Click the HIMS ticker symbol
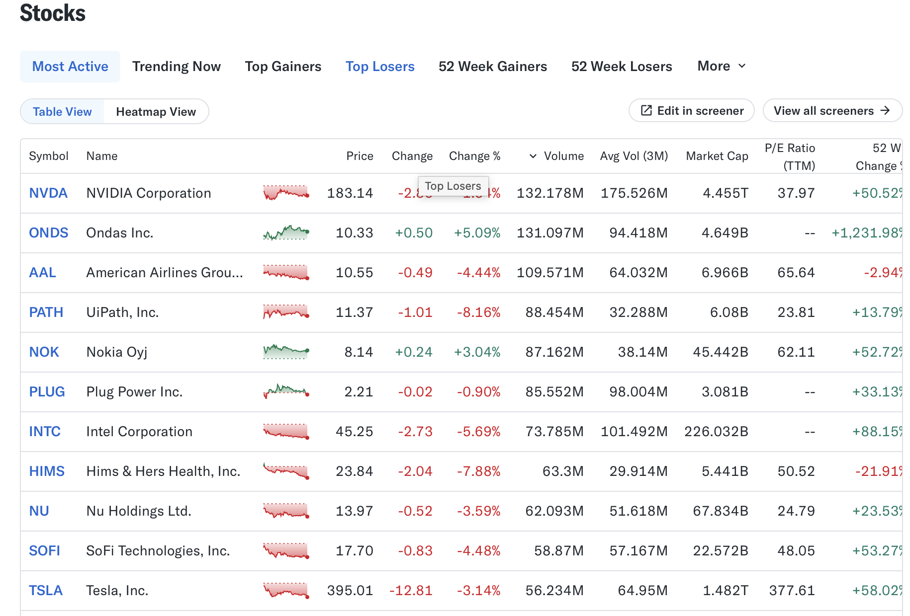910x616 pixels. click(47, 471)
